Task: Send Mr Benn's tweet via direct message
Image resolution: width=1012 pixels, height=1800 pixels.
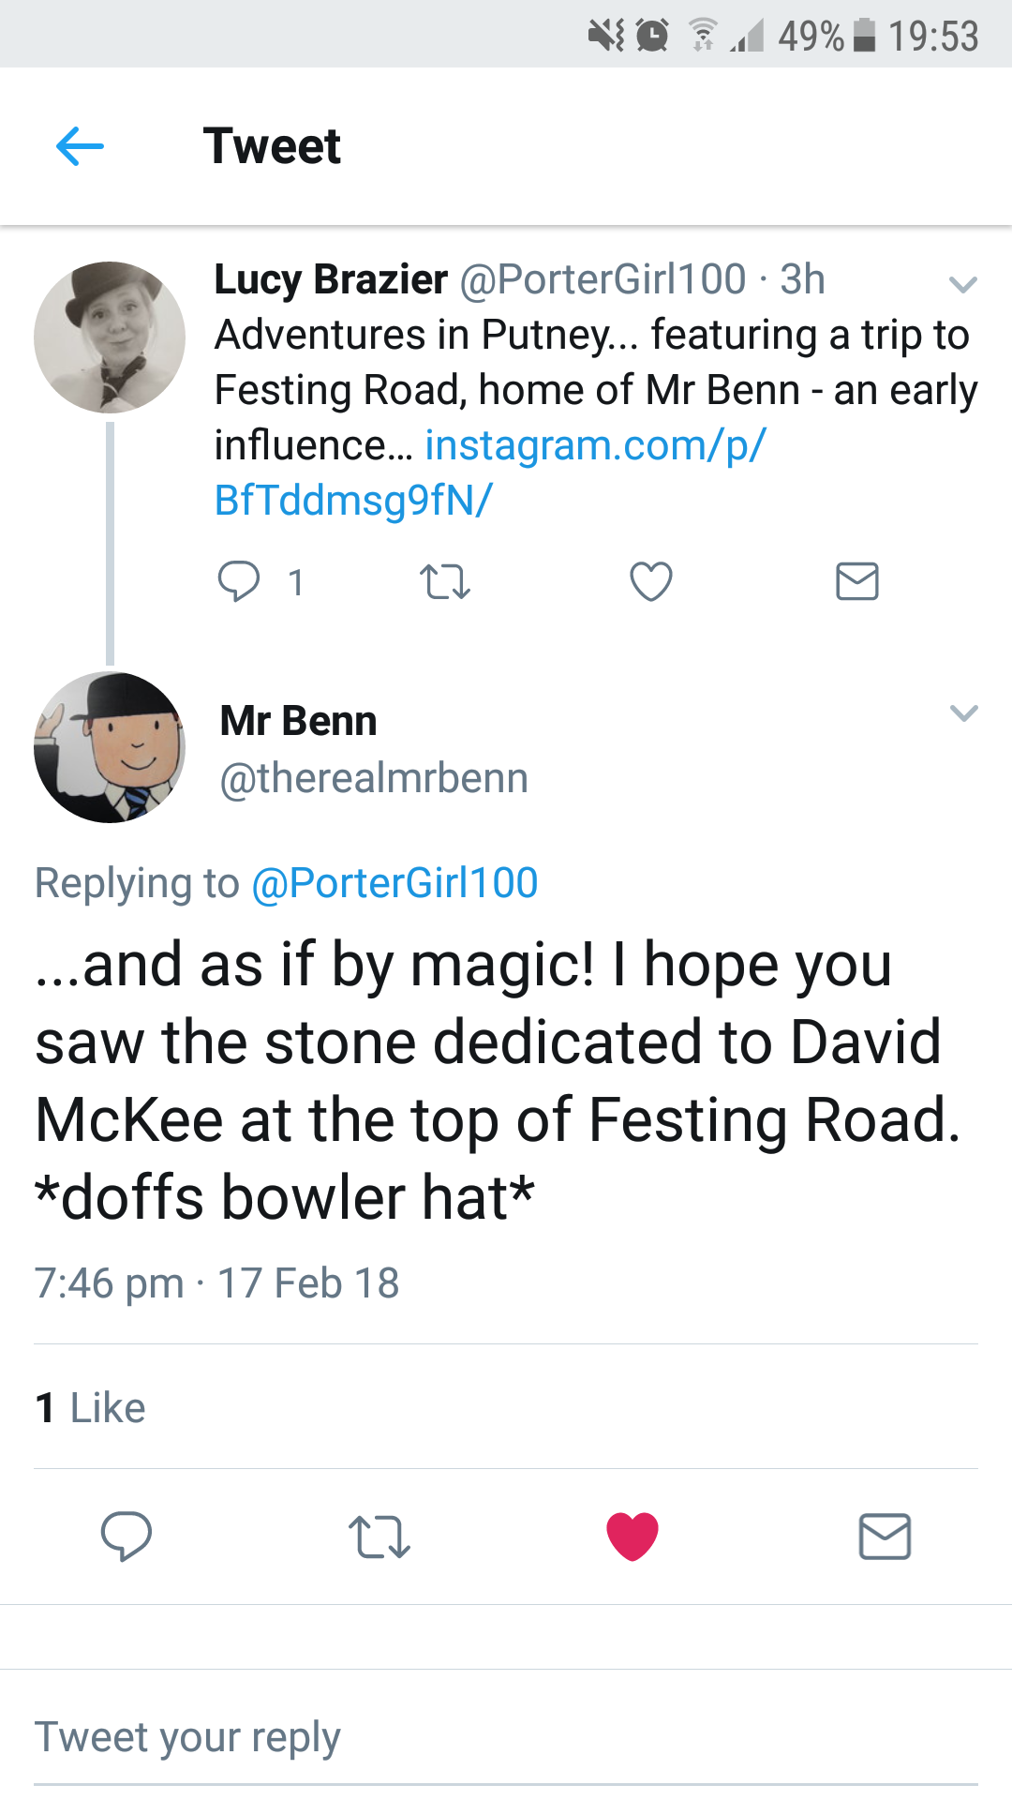Action: (x=885, y=1537)
